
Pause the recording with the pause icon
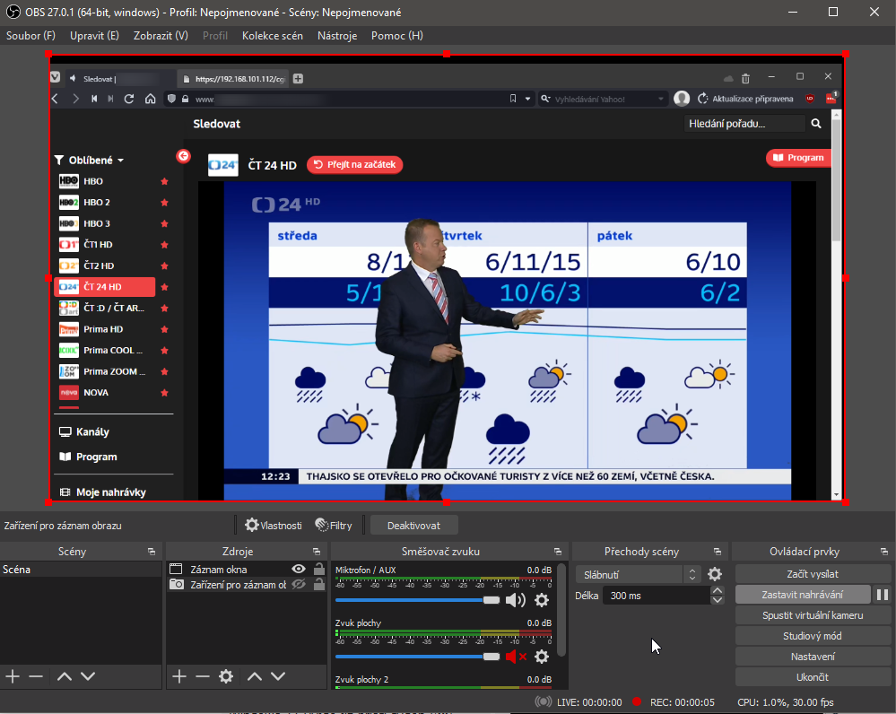(x=882, y=595)
